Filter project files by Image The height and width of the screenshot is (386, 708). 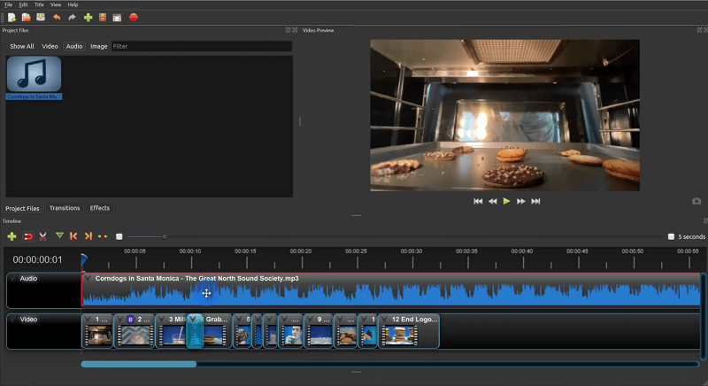[x=98, y=46]
